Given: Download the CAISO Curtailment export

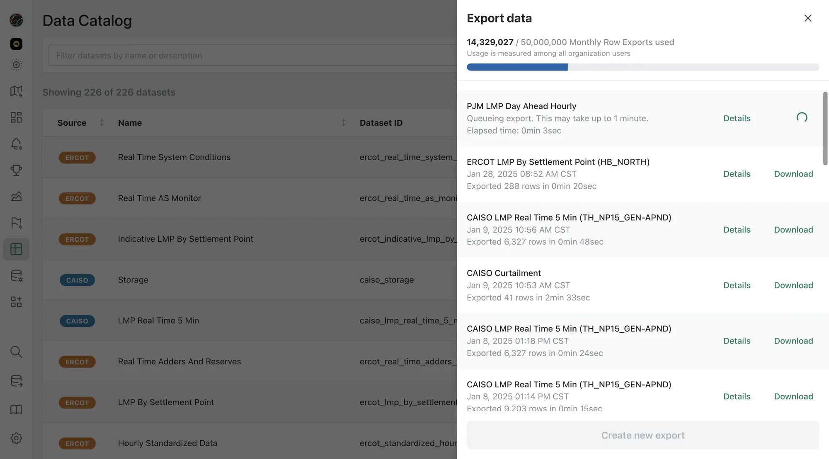Looking at the screenshot, I should pos(793,285).
